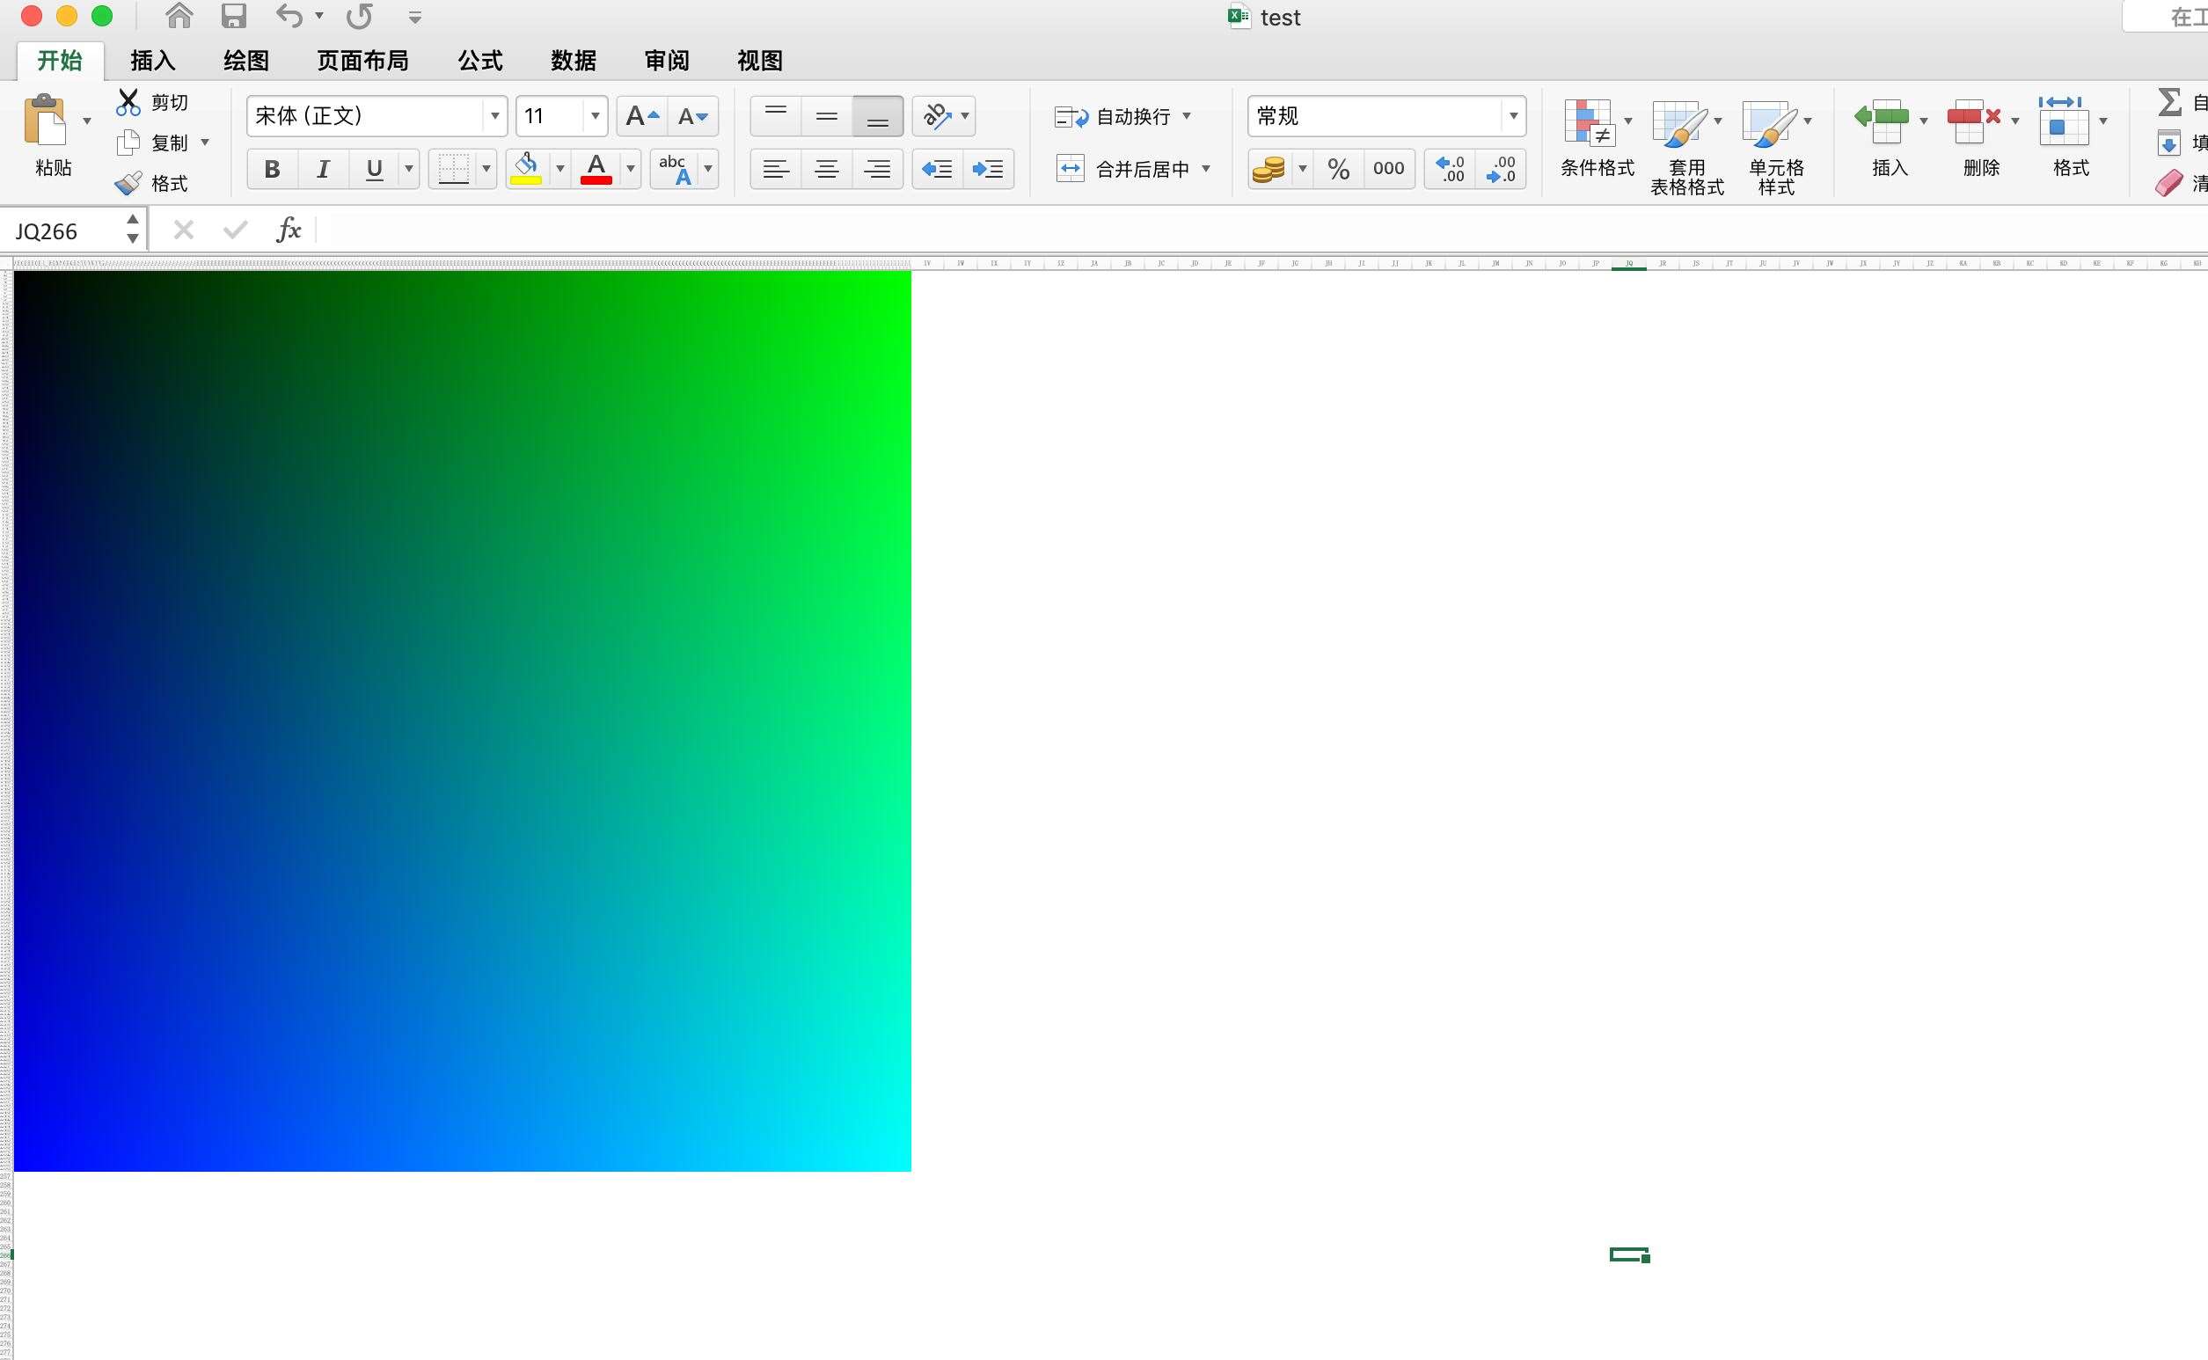Select the Format Painter brush

[128, 184]
